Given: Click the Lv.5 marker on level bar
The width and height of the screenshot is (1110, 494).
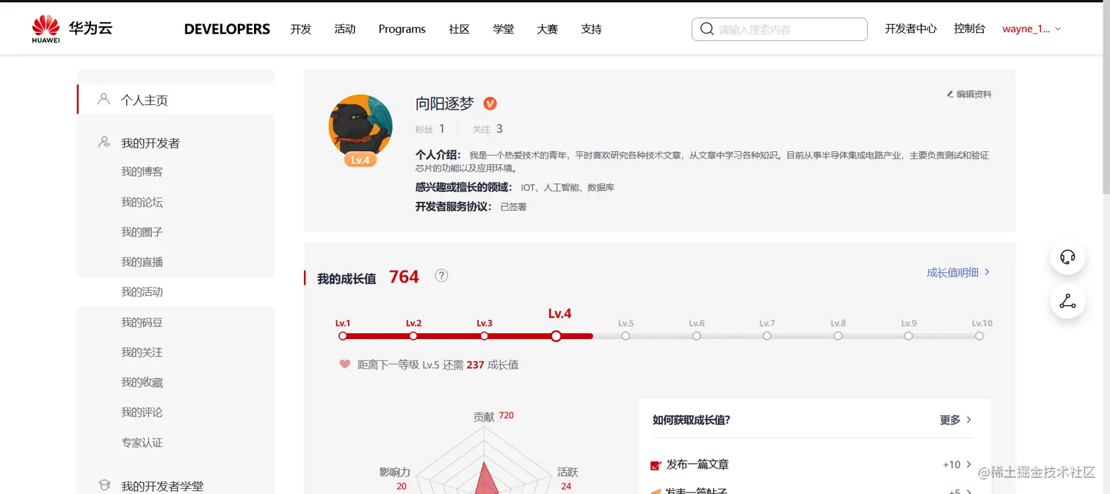Looking at the screenshot, I should (625, 335).
